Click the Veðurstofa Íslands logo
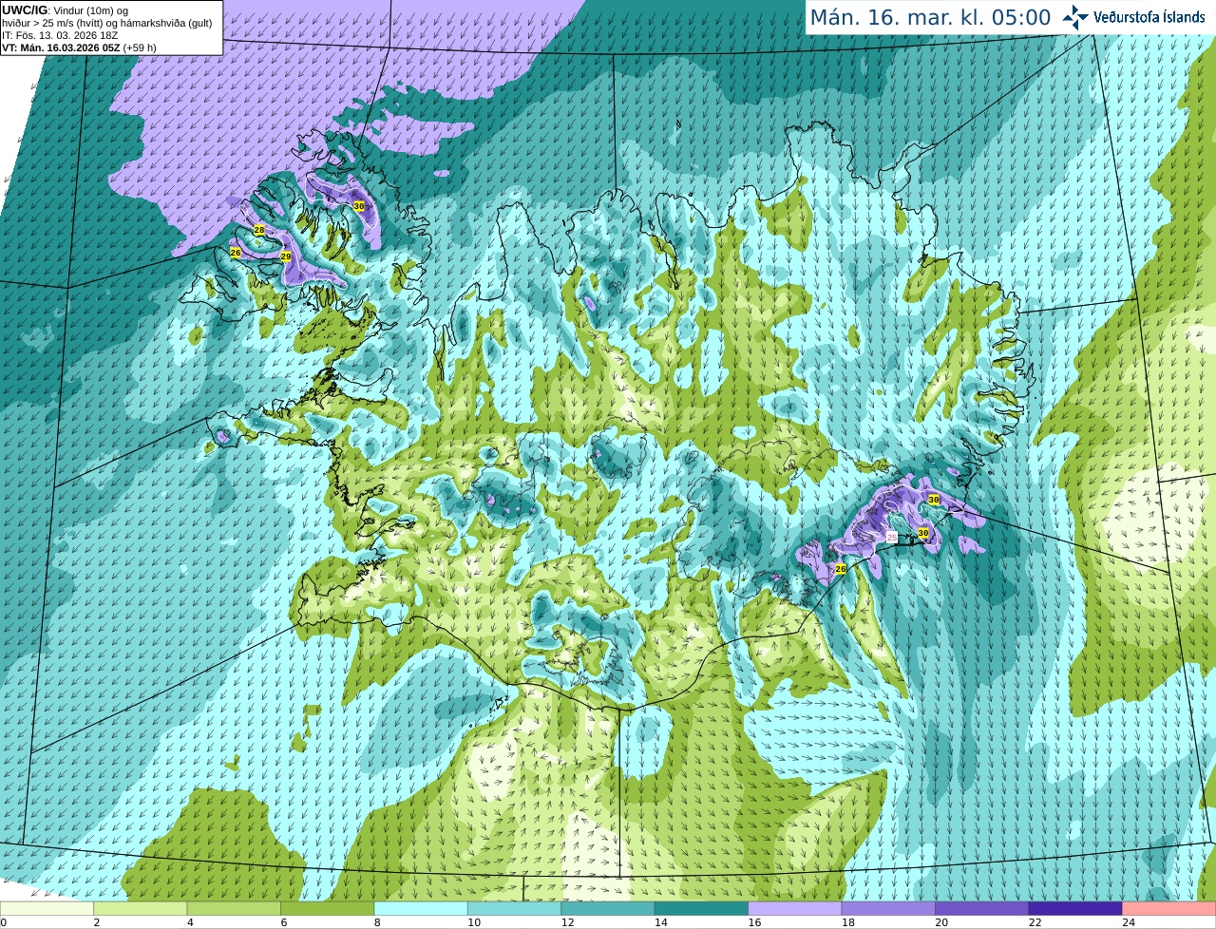Image resolution: width=1216 pixels, height=929 pixels. pos(1136,17)
